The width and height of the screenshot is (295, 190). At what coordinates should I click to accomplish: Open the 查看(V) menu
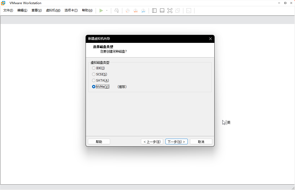(x=36, y=10)
